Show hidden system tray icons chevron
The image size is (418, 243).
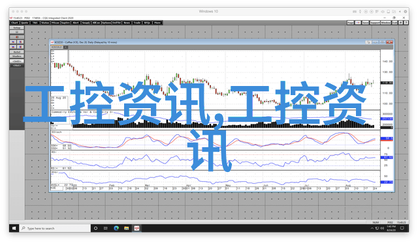[x=372, y=228]
